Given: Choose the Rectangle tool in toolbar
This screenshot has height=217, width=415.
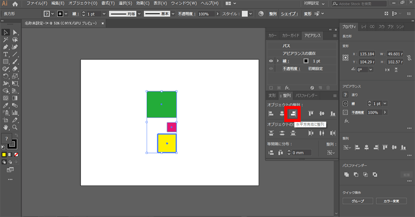Looking at the screenshot, I should tap(6, 61).
